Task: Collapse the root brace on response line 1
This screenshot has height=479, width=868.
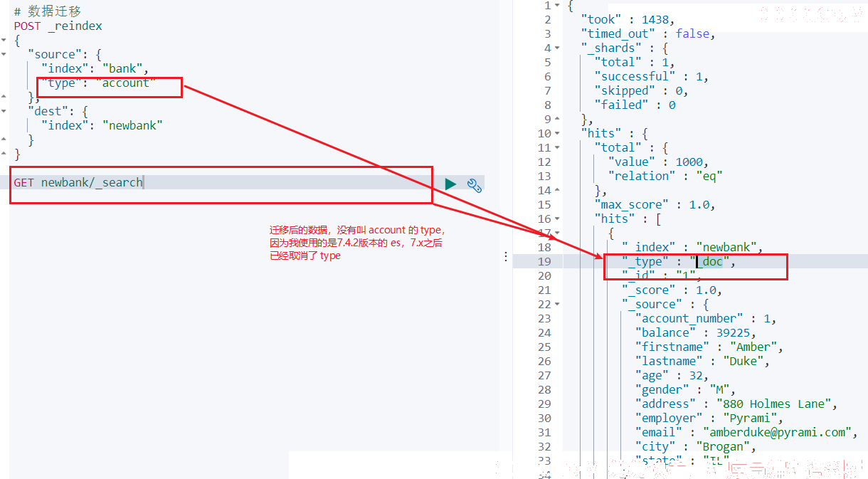Action: 558,5
